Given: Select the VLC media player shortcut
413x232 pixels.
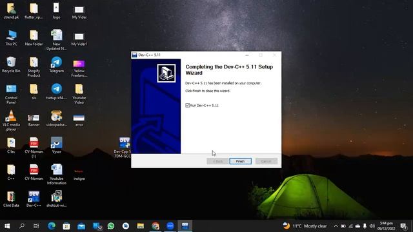Looking at the screenshot, I should pos(11,121).
